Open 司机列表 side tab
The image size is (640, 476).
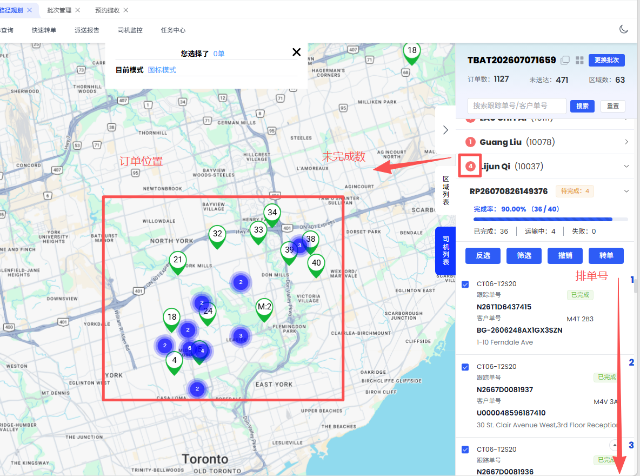tap(446, 250)
